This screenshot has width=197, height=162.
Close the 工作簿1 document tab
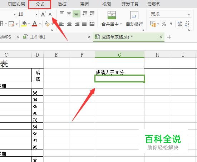pos(89,37)
